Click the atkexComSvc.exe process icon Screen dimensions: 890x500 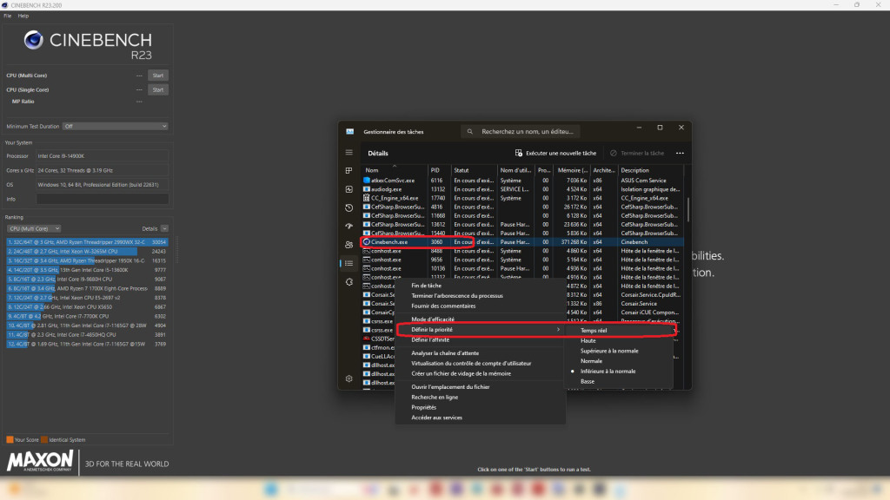pyautogui.click(x=367, y=181)
